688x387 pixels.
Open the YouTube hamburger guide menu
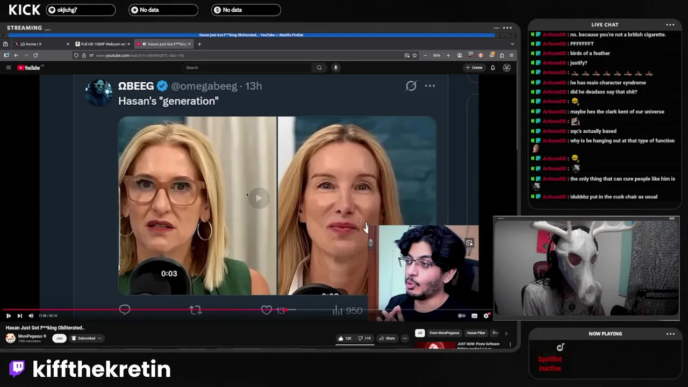coord(8,68)
